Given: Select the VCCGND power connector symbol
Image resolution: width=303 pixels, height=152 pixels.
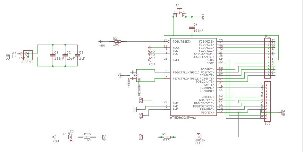Looking at the screenshot, I should pos(28,55).
